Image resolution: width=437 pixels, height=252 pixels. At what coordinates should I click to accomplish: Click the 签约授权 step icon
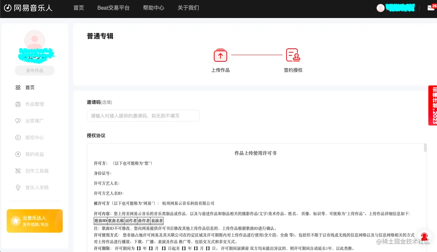pos(293,55)
